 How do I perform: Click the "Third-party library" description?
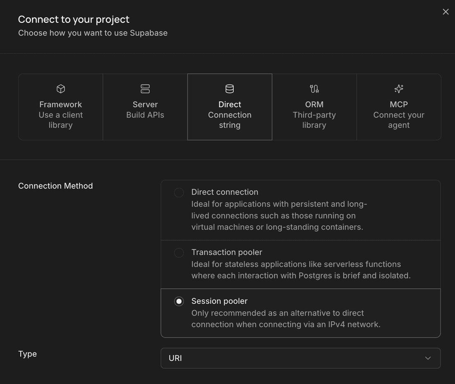pyautogui.click(x=314, y=120)
